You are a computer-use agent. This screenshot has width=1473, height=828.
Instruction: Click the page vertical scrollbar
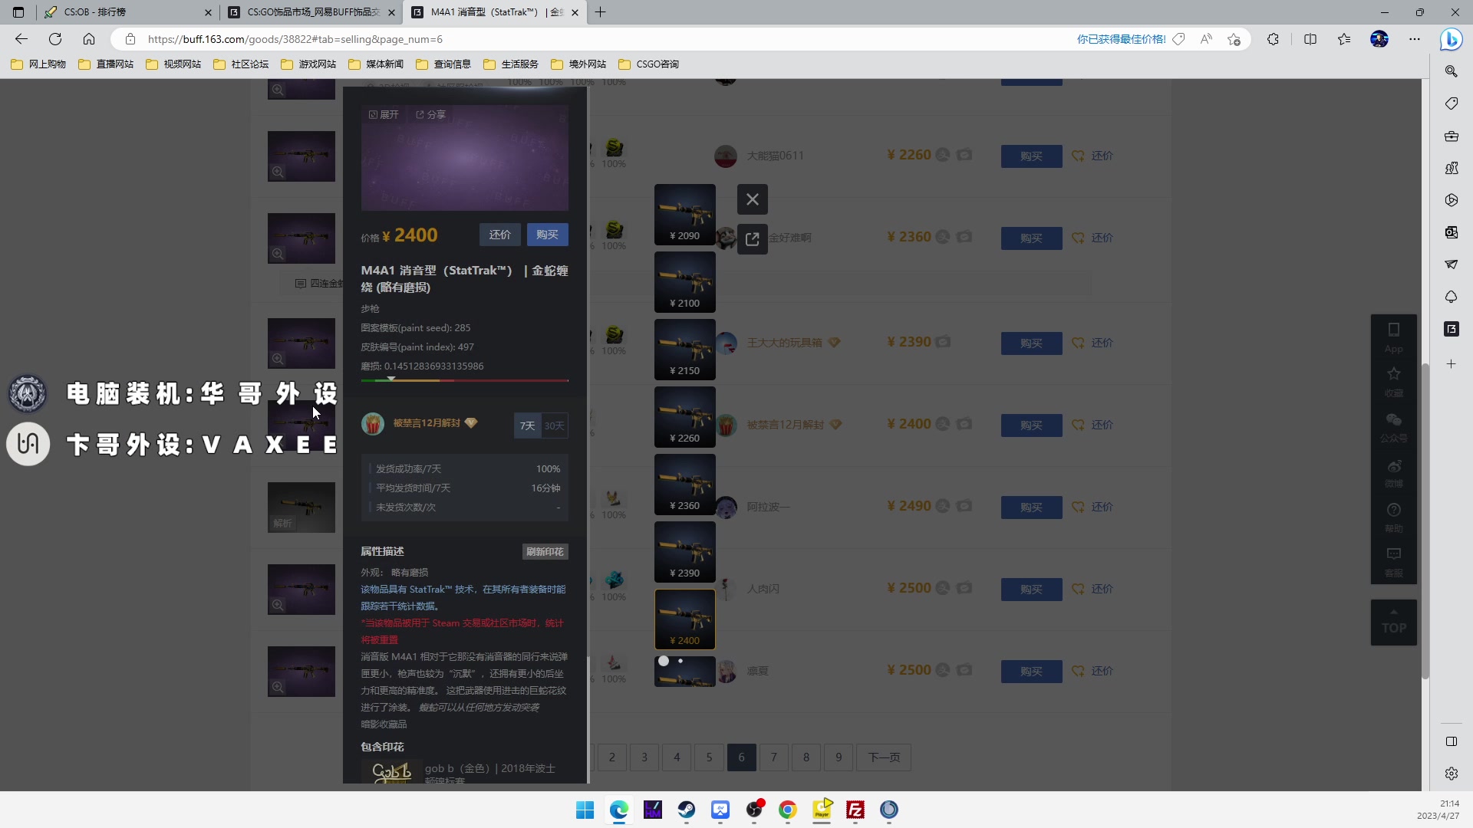(1425, 521)
